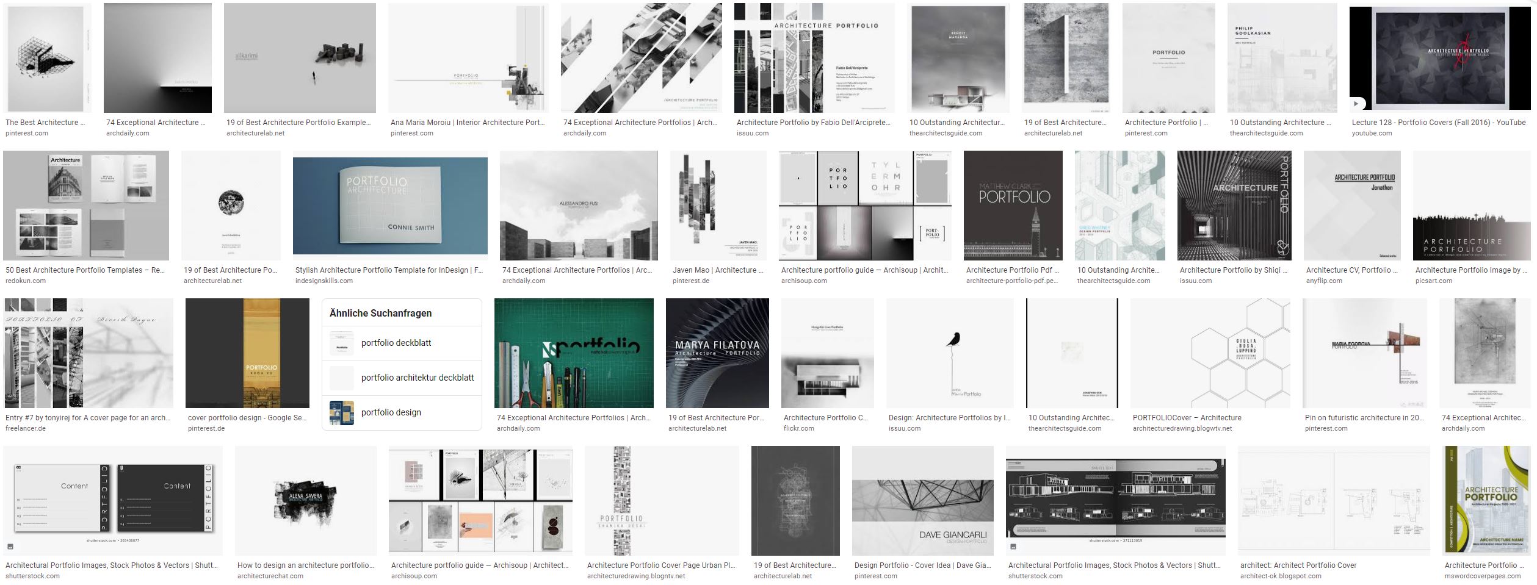This screenshot has height=585, width=1537.
Task: Open the Shamika Desai vertical strip thumbnail
Action: click(x=662, y=501)
